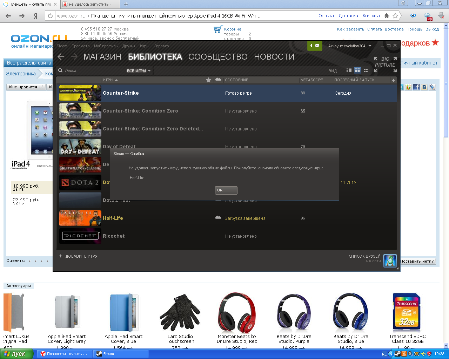
Task: Select Half-Life in game list
Action: click(x=227, y=218)
